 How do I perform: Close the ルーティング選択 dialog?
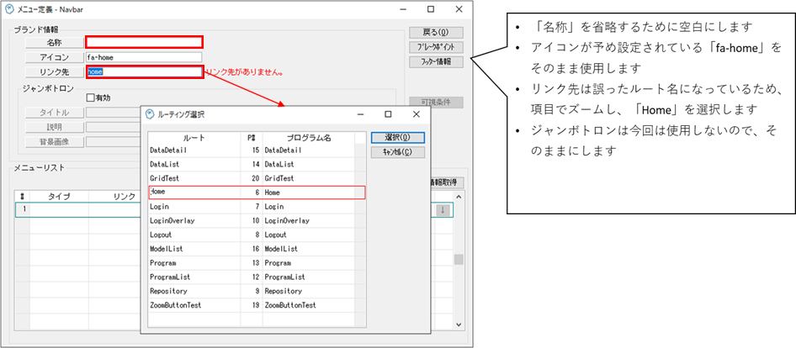tap(414, 114)
